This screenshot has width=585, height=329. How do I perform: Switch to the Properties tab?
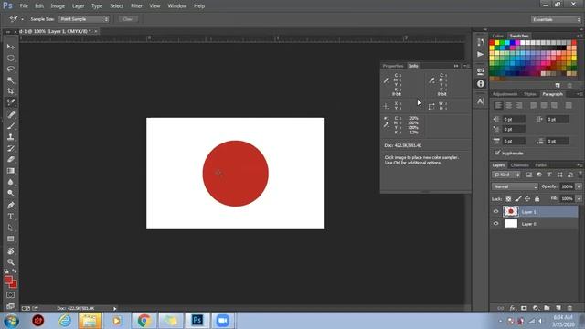click(393, 66)
